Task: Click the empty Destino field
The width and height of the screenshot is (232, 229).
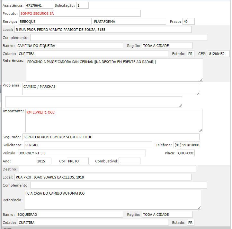Action: click(107, 169)
